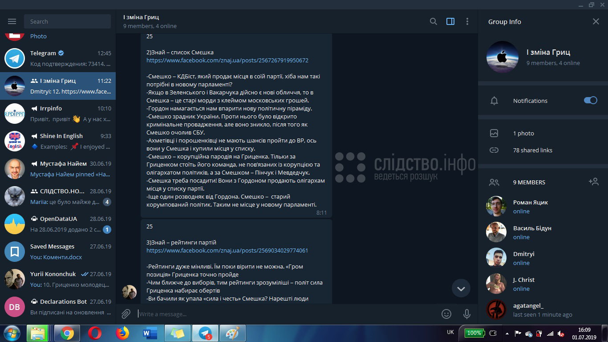
Task: Open File Explorer from the taskbar
Action: click(x=37, y=333)
